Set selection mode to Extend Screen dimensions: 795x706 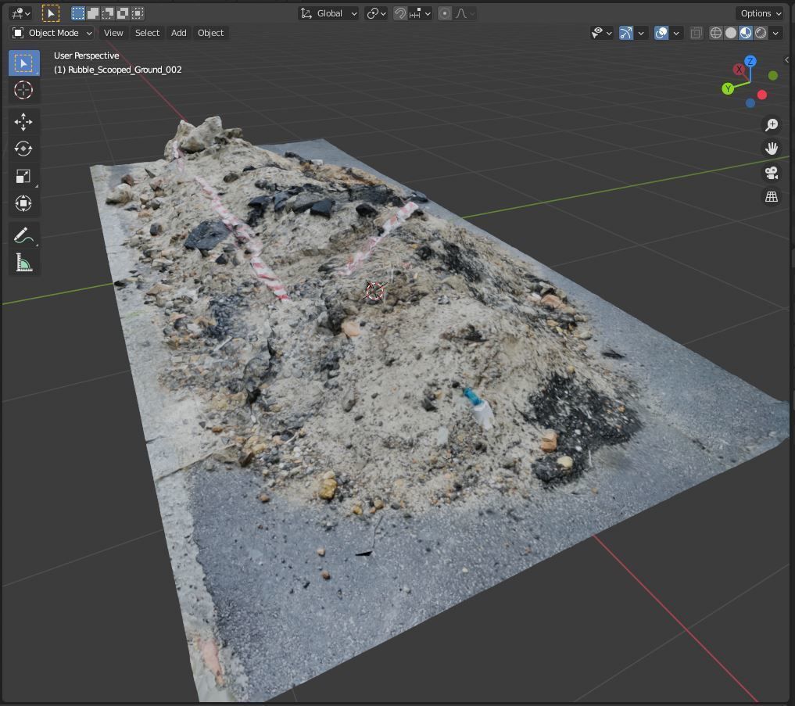tap(93, 13)
